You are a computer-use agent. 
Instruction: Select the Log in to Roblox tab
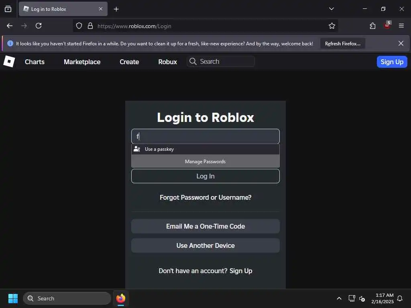(63, 9)
